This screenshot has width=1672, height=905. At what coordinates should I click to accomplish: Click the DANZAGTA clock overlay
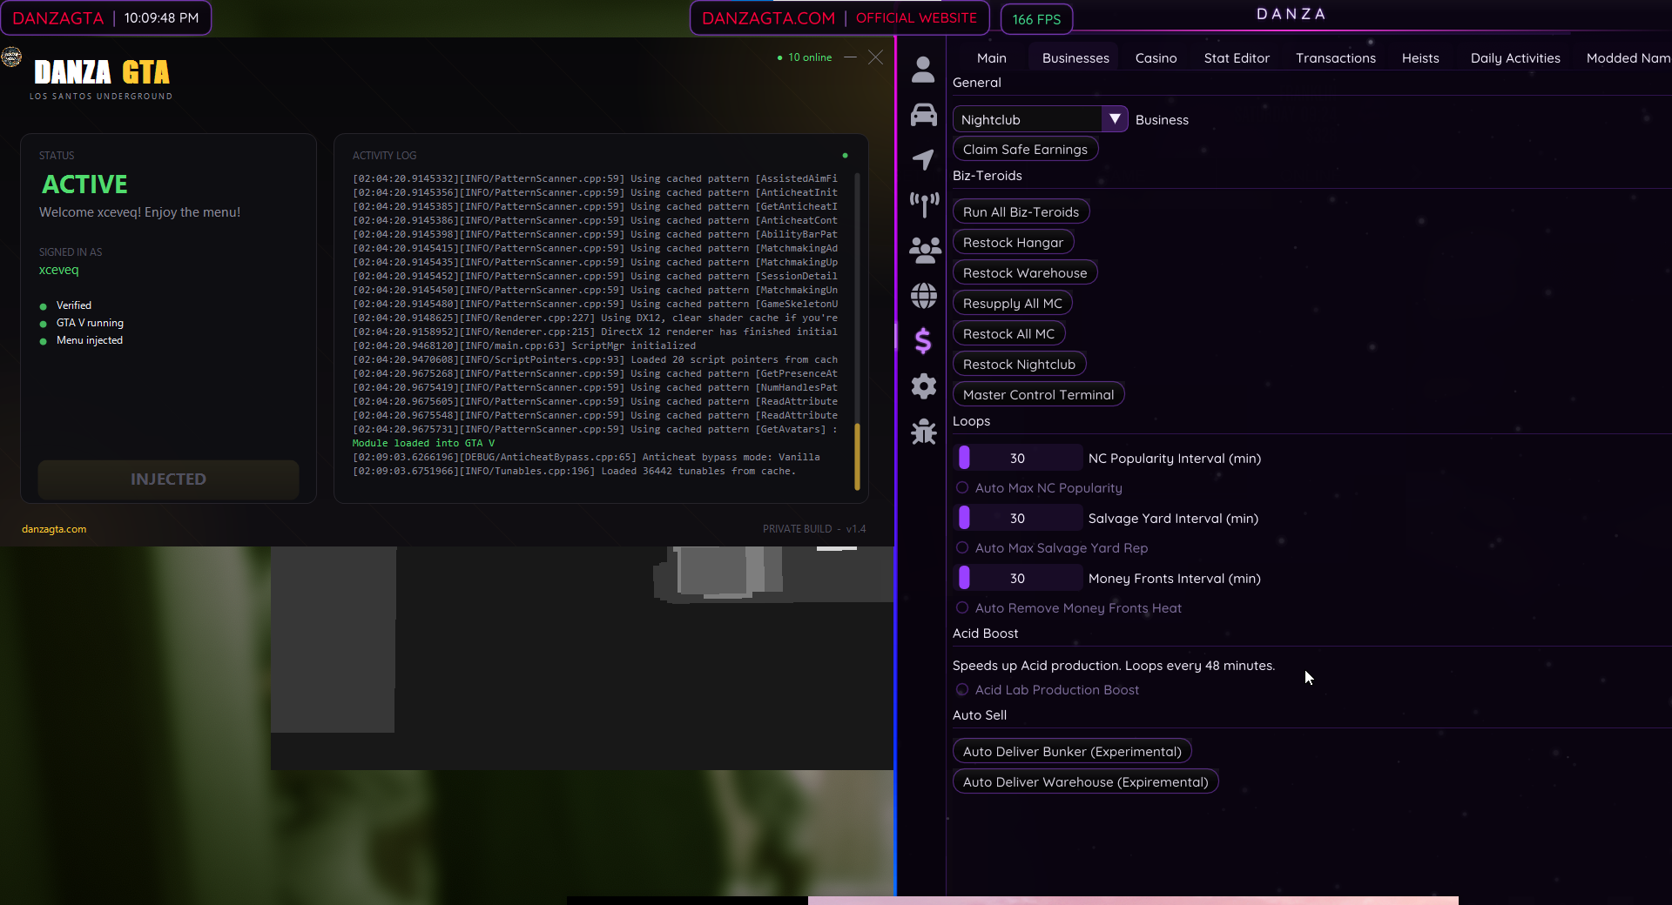pos(105,18)
